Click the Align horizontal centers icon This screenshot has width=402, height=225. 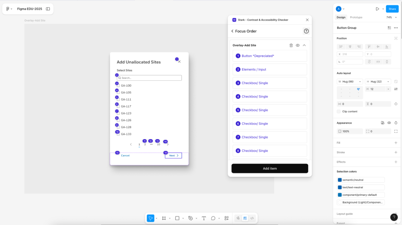click(350, 47)
